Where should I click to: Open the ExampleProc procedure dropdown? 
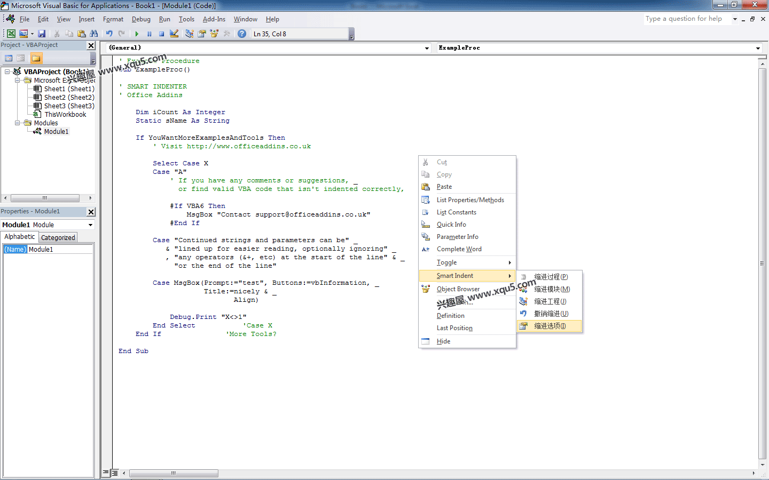pos(758,48)
